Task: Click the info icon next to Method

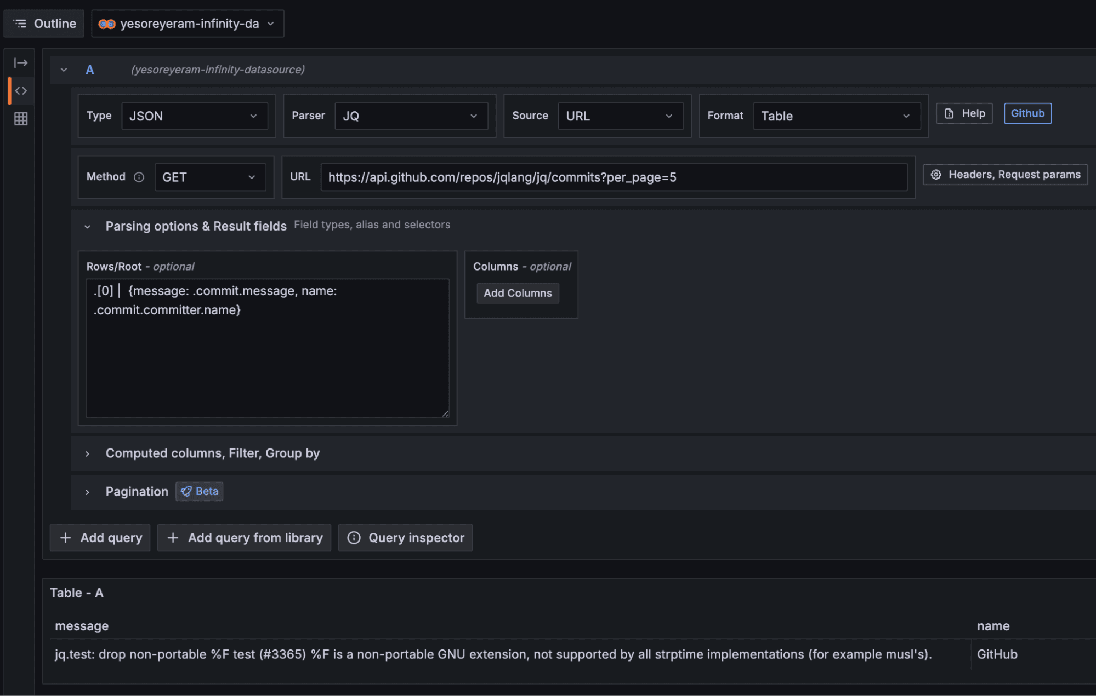Action: pos(139,177)
